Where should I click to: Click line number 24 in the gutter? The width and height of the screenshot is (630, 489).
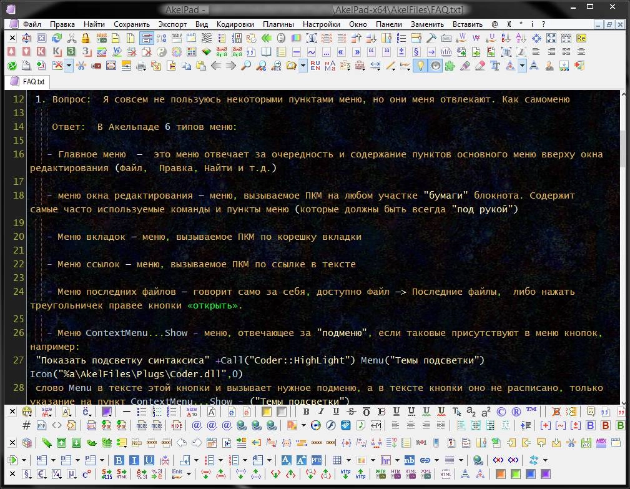pos(19,291)
